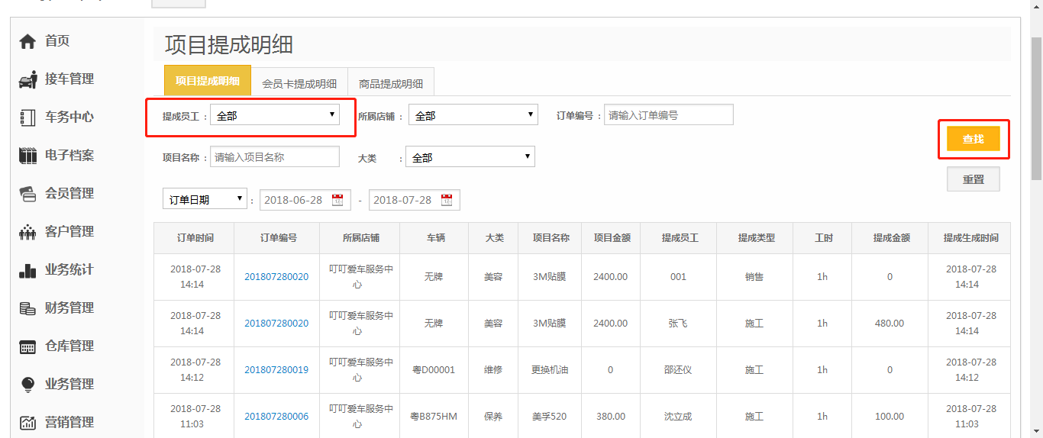
Task: Open order link 201807280019
Action: tap(276, 370)
